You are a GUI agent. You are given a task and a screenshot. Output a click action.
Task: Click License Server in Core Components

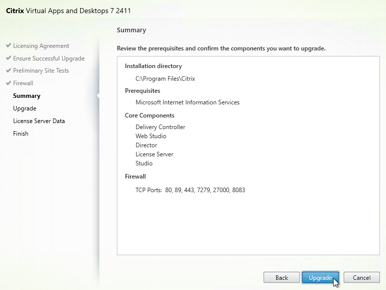click(x=154, y=154)
